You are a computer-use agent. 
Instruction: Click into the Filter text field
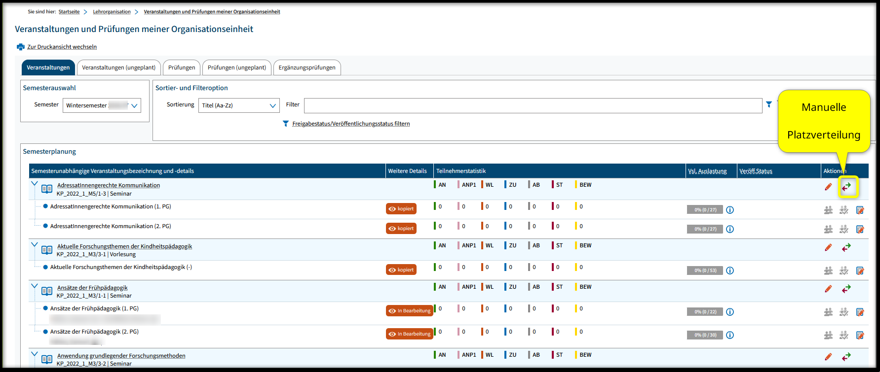pos(533,105)
